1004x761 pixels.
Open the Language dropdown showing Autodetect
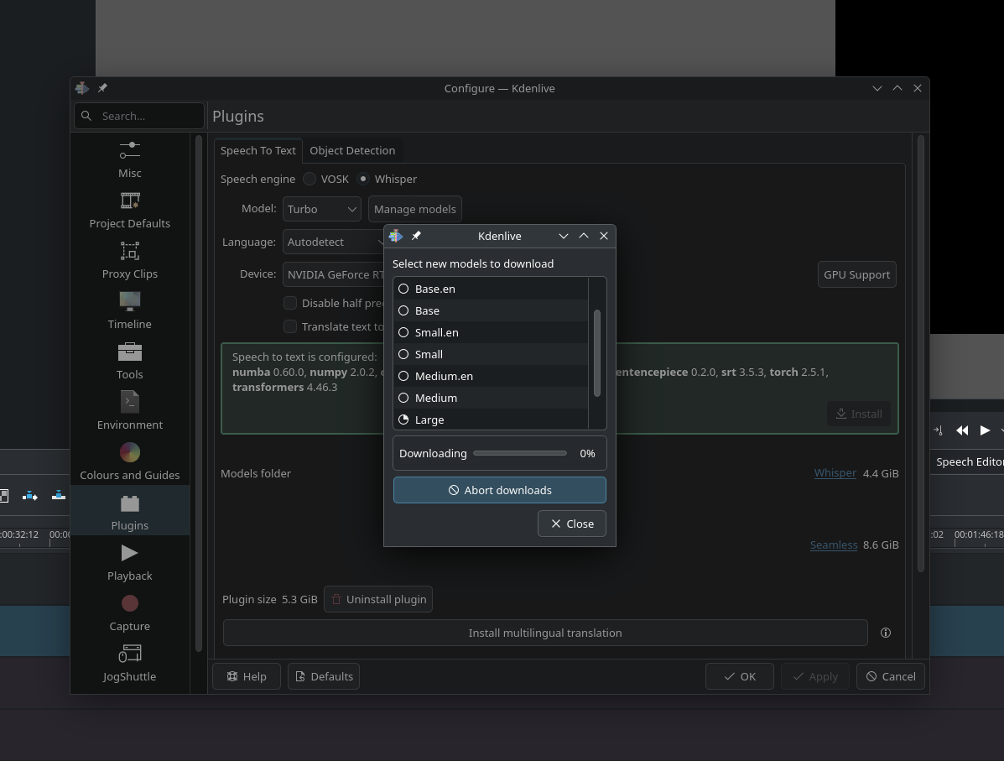click(x=333, y=242)
